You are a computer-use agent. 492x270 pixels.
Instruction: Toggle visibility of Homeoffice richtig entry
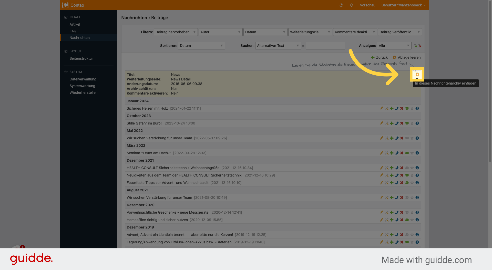tap(407, 220)
